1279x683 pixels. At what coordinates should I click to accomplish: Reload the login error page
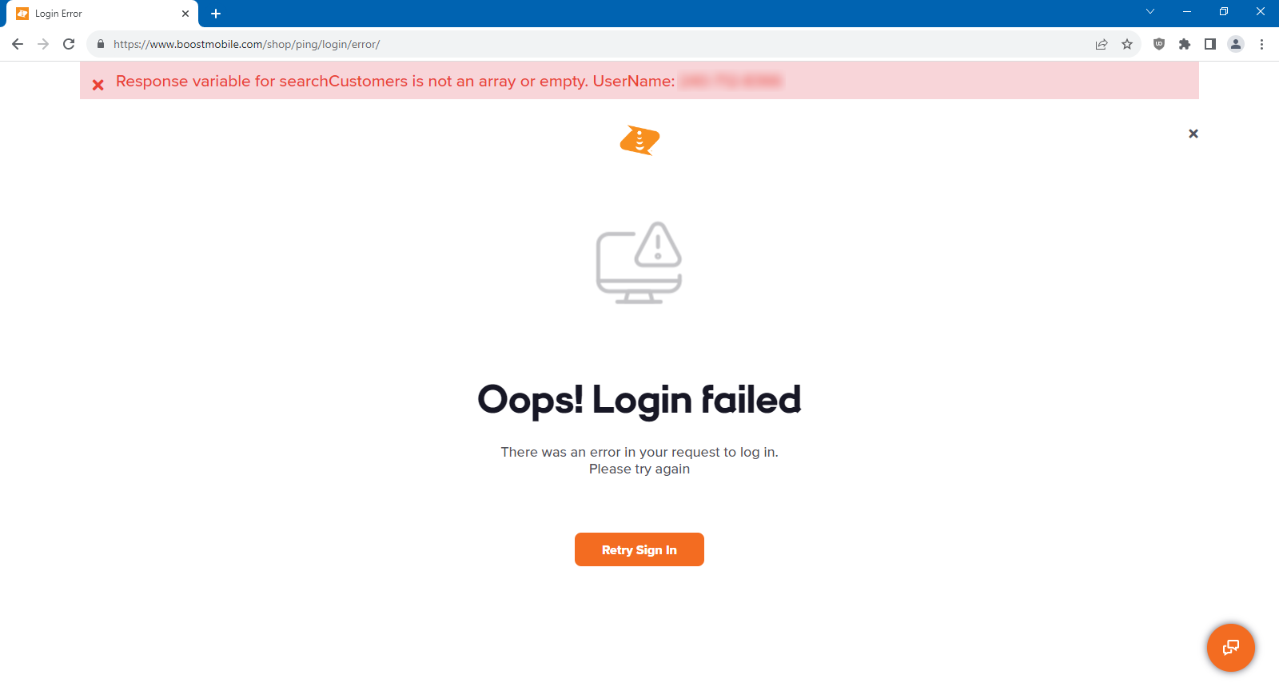69,44
